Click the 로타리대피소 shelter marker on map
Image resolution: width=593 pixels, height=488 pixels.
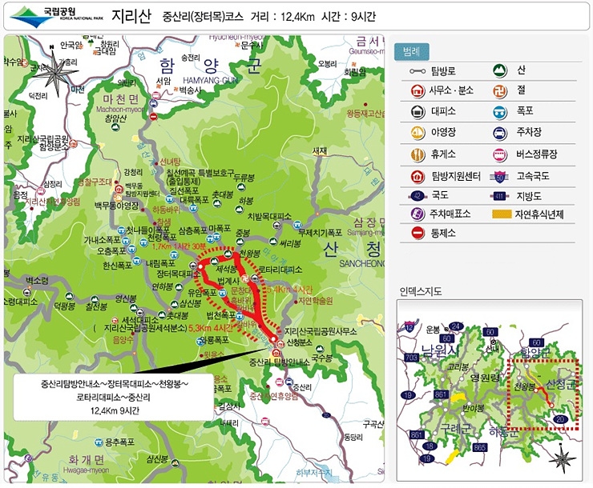tap(256, 278)
